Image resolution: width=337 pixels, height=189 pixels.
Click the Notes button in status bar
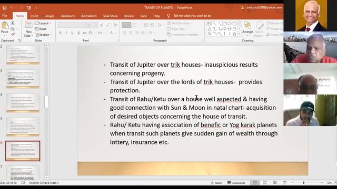tap(216, 183)
